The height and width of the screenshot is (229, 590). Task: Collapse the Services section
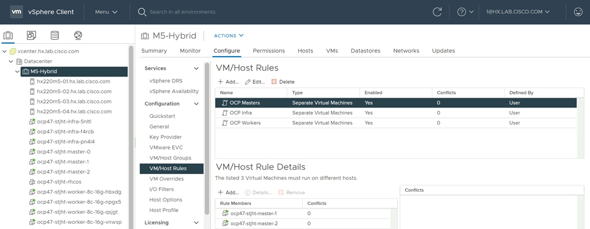pos(196,68)
